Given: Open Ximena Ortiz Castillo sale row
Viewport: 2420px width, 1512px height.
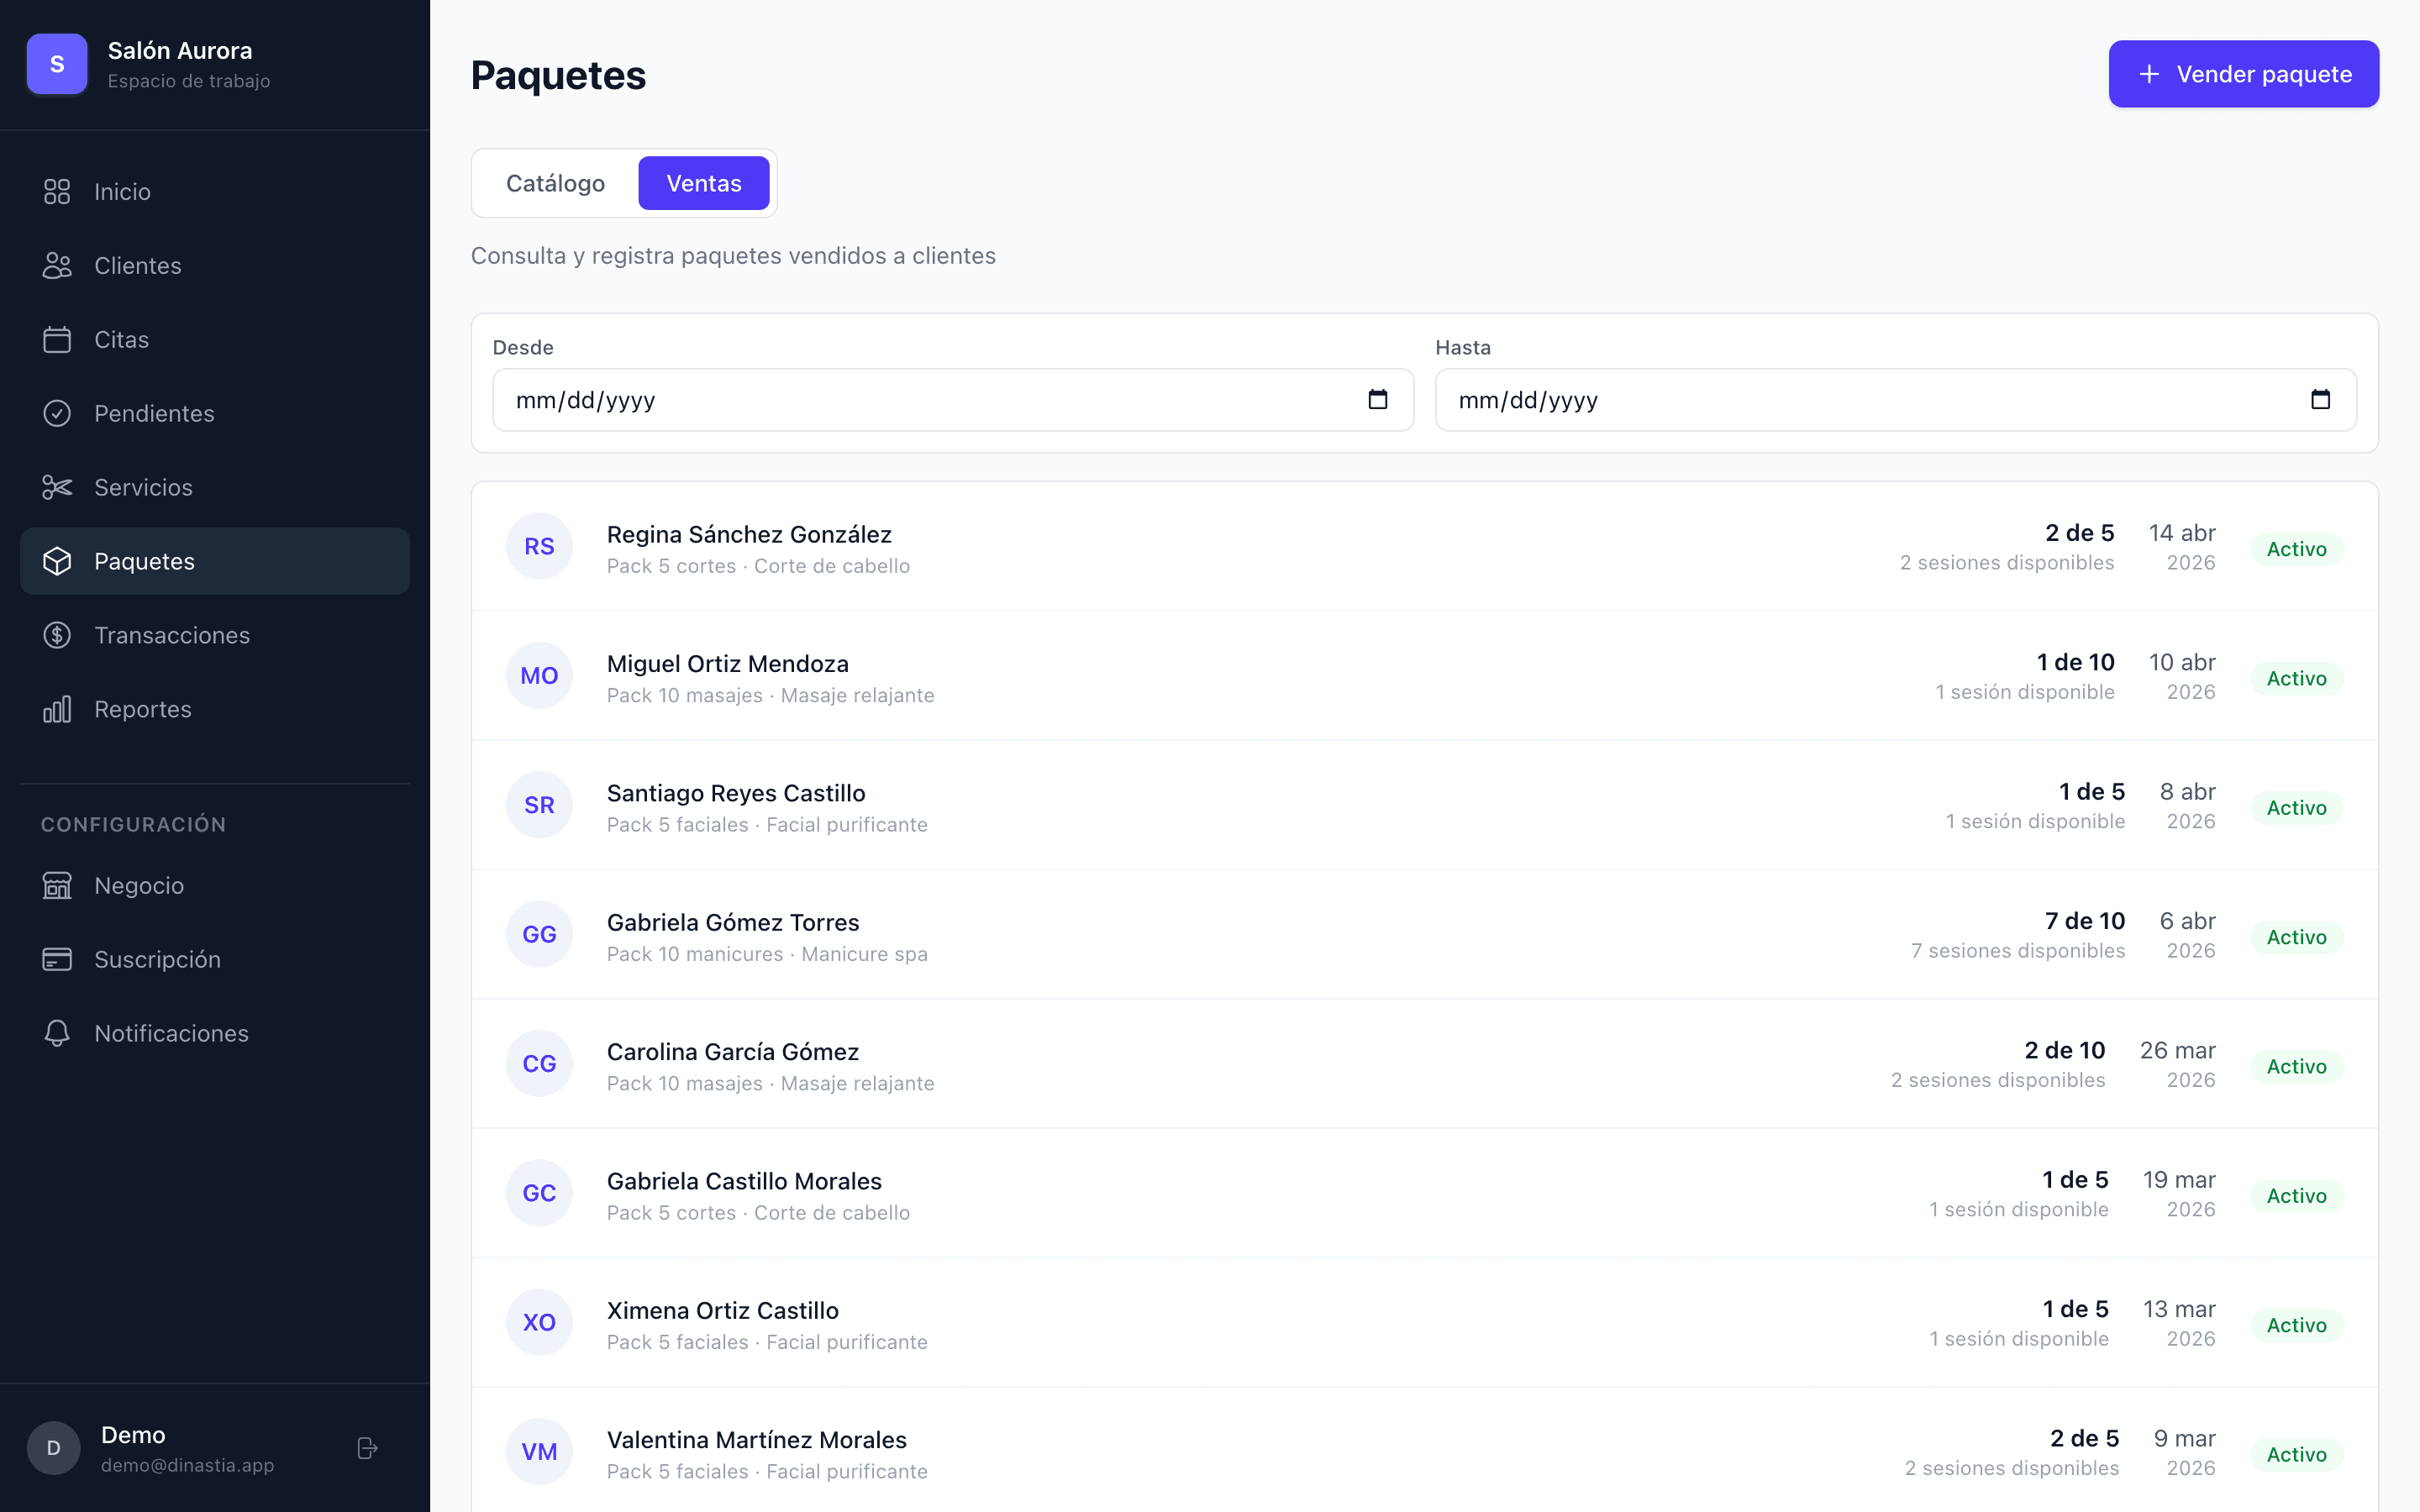Looking at the screenshot, I should 1424,1323.
